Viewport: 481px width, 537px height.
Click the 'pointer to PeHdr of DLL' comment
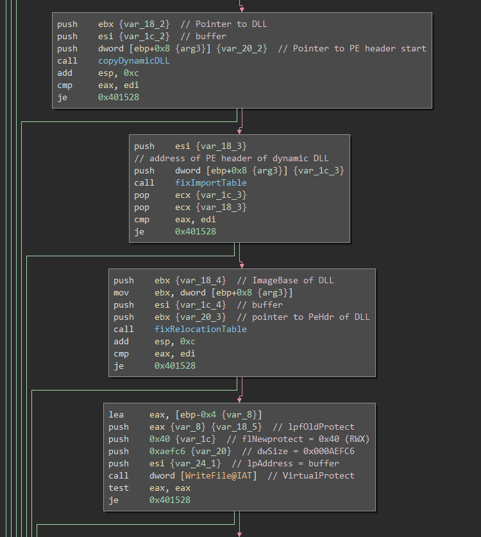[x=303, y=317]
